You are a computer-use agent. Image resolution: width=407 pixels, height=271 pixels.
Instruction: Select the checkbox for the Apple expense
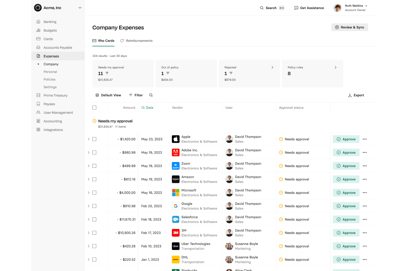pyautogui.click(x=94, y=139)
